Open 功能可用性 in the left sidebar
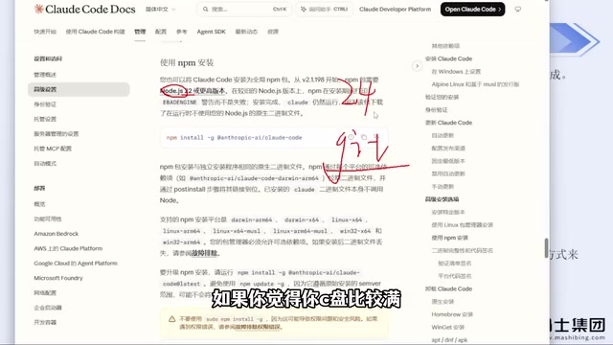Viewport: 613px width, 345px height. coord(48,219)
